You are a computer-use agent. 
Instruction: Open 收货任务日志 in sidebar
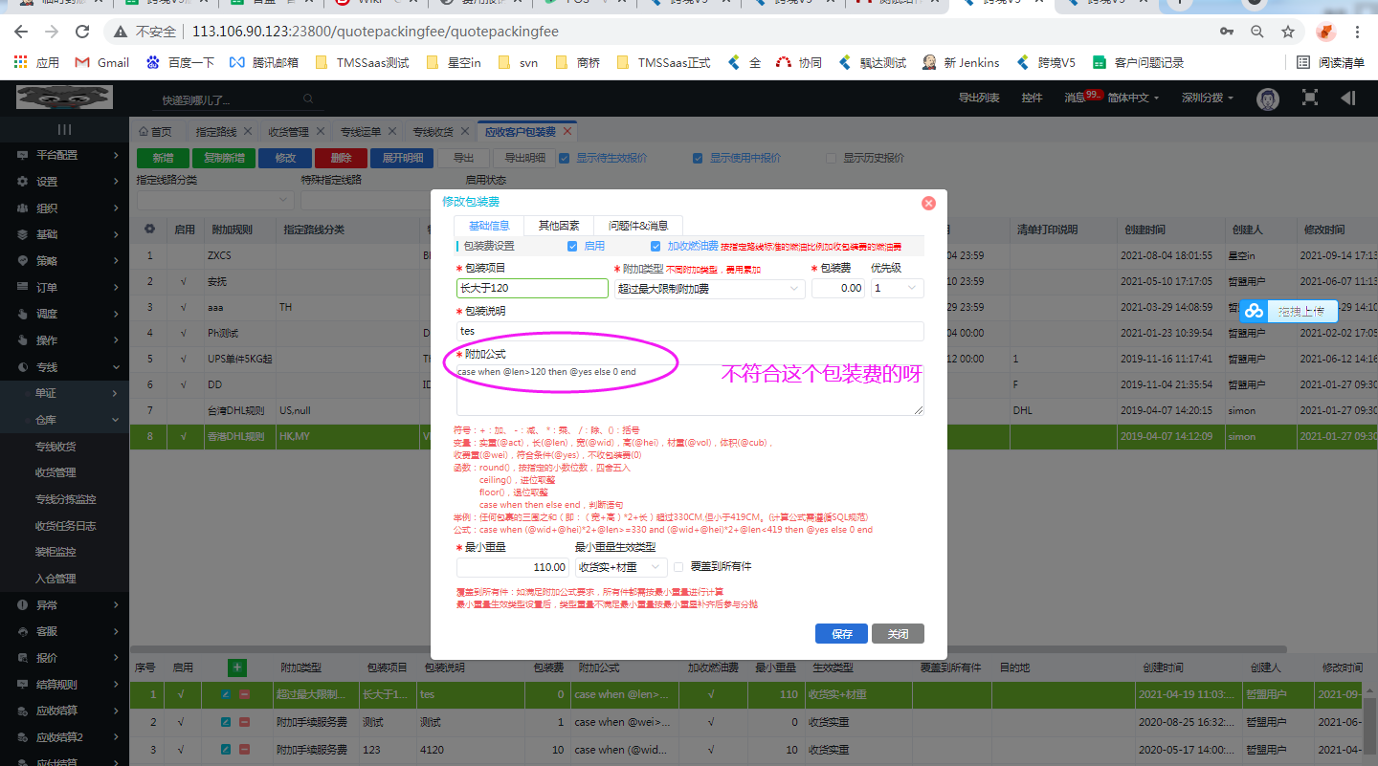click(x=65, y=526)
